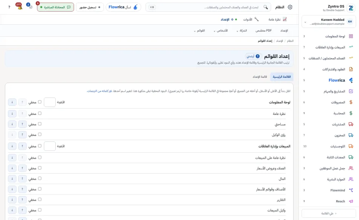Screen dimensions: 359x220
Task: Open the settings gear icon
Action: point(290,7)
